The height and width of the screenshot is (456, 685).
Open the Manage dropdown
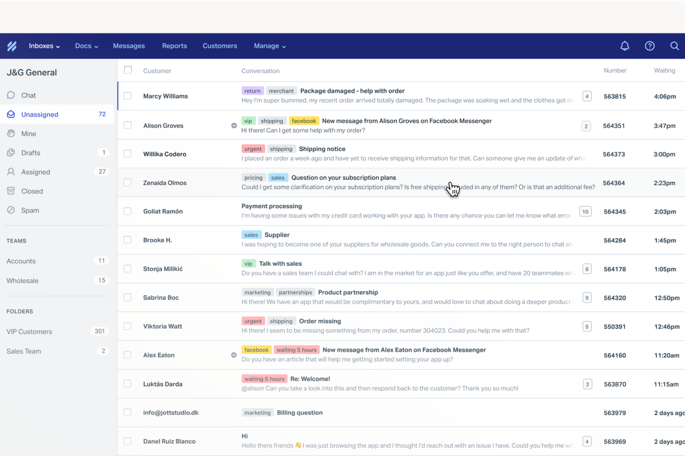(x=270, y=46)
